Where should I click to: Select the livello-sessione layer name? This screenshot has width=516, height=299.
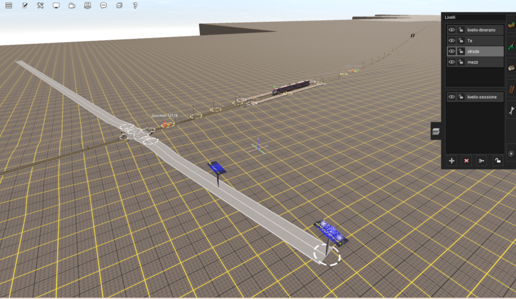coord(482,97)
